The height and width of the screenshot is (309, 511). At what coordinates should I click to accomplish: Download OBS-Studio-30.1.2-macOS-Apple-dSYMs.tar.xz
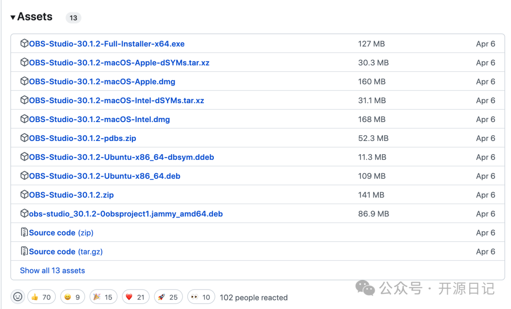(x=119, y=62)
